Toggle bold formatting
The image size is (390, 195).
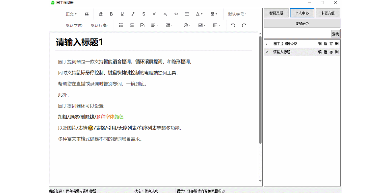tap(111, 14)
